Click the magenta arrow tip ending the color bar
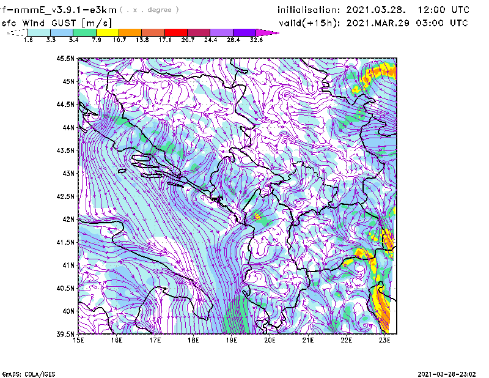Viewport: 489px width, 378px height. [x=268, y=32]
